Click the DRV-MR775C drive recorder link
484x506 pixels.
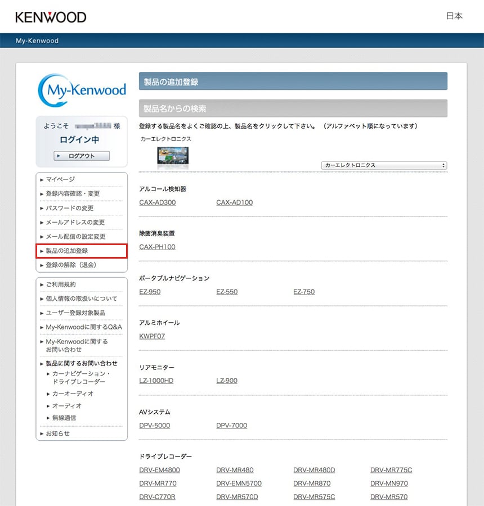point(391,470)
